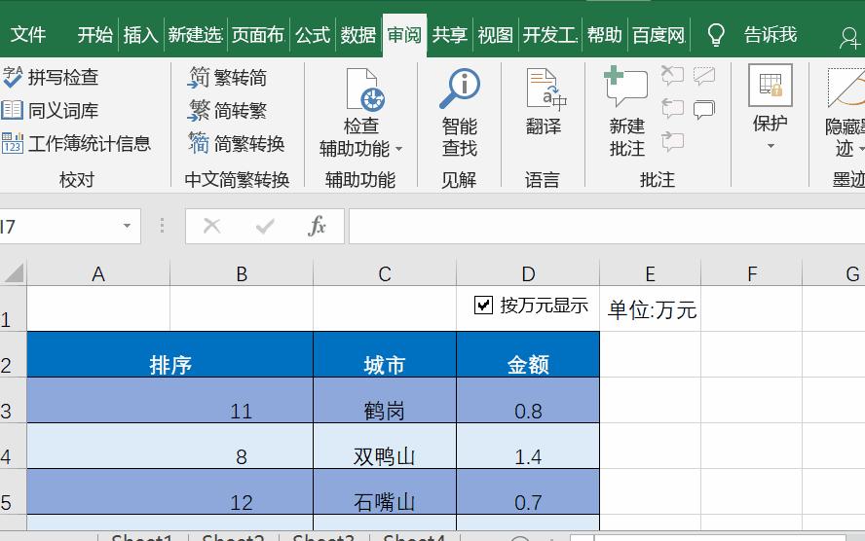865x541 pixels.
Task: Go to previous comment icon
Action: point(672,109)
